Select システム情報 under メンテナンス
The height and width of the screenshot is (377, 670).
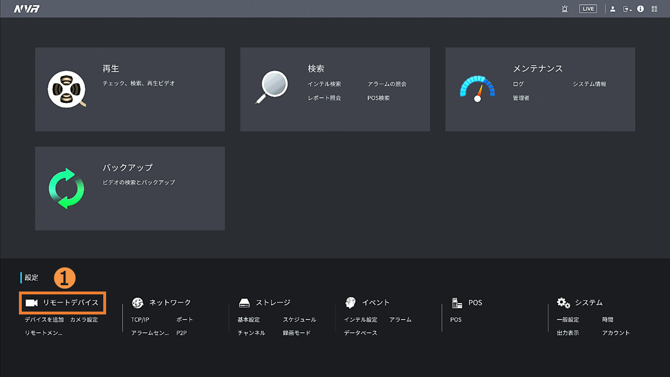589,84
